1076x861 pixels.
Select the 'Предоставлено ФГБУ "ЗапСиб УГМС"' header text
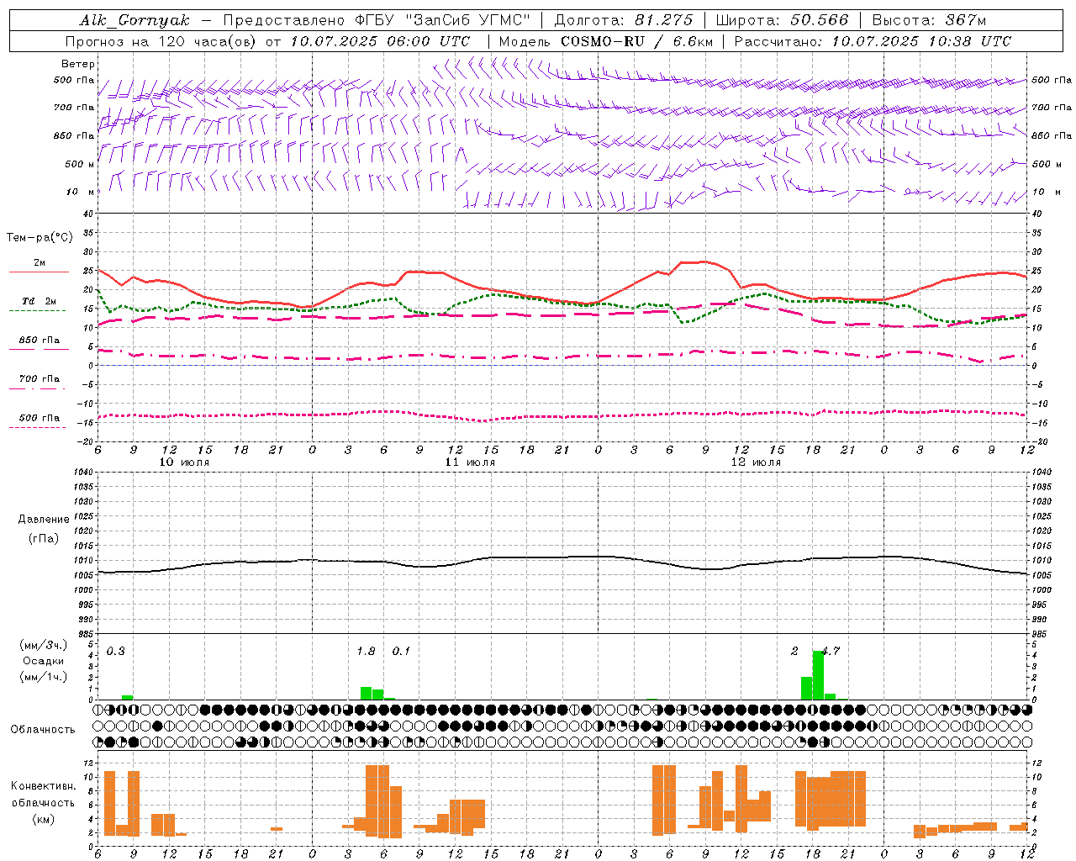pos(377,20)
